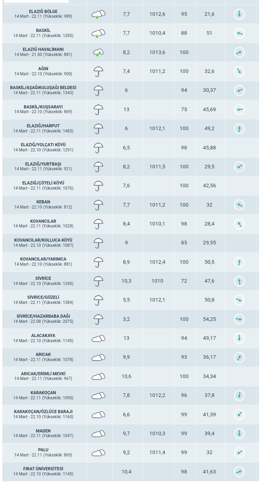Click wind arrow icon in SİVRİCE/GÖZELİ row
The width and height of the screenshot is (259, 486).
coord(239,300)
